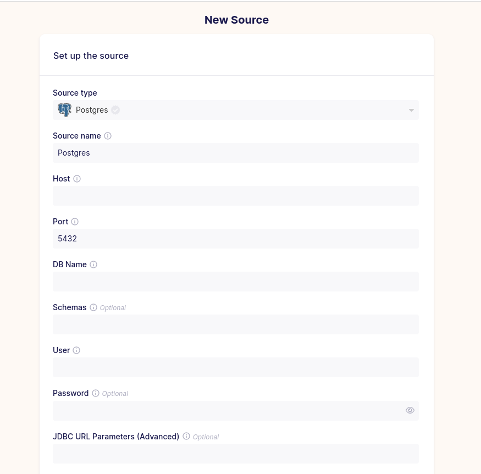Open the Source type dropdown arrow

pos(411,110)
